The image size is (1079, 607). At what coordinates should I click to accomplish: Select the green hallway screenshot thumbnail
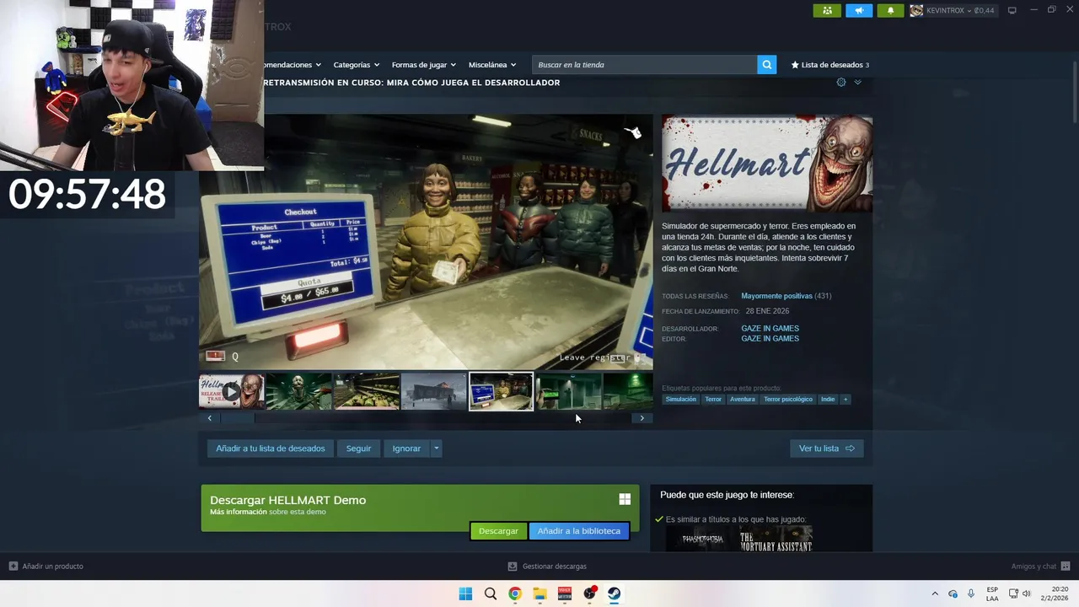(569, 391)
